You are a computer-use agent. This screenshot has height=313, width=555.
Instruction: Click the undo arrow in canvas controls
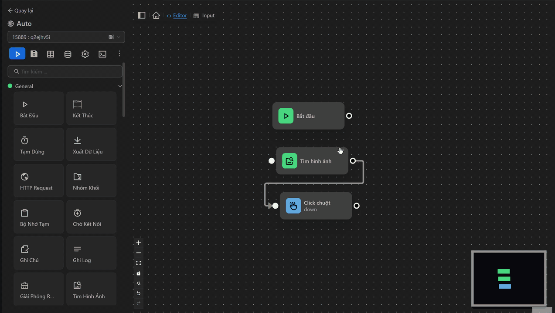[139, 293]
